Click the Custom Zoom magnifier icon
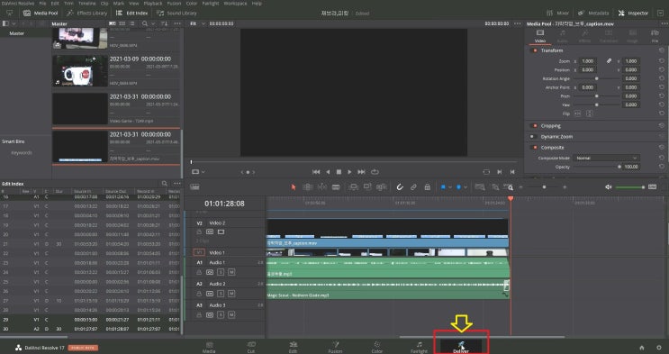 point(509,187)
